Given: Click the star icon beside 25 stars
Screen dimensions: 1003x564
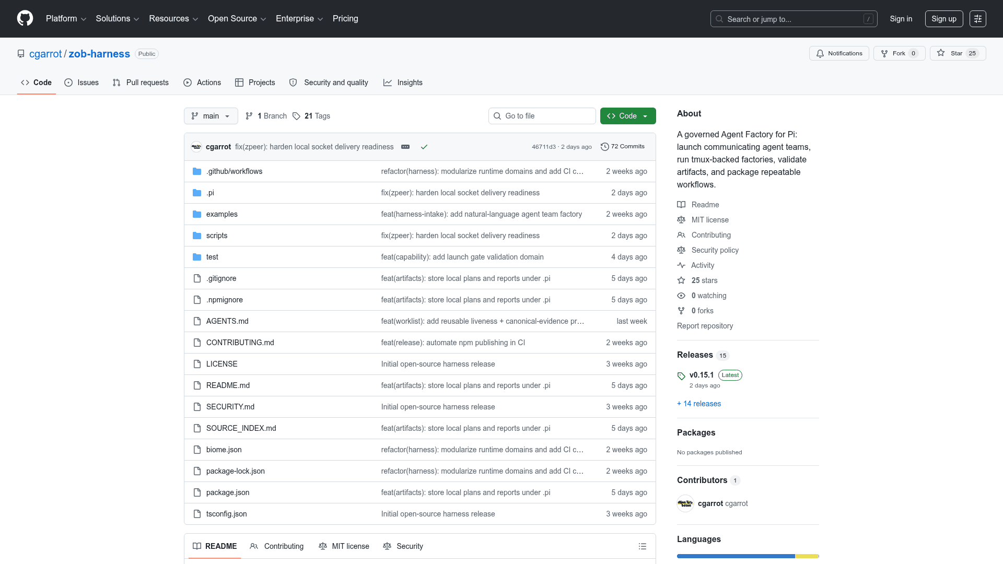Looking at the screenshot, I should click(x=681, y=280).
